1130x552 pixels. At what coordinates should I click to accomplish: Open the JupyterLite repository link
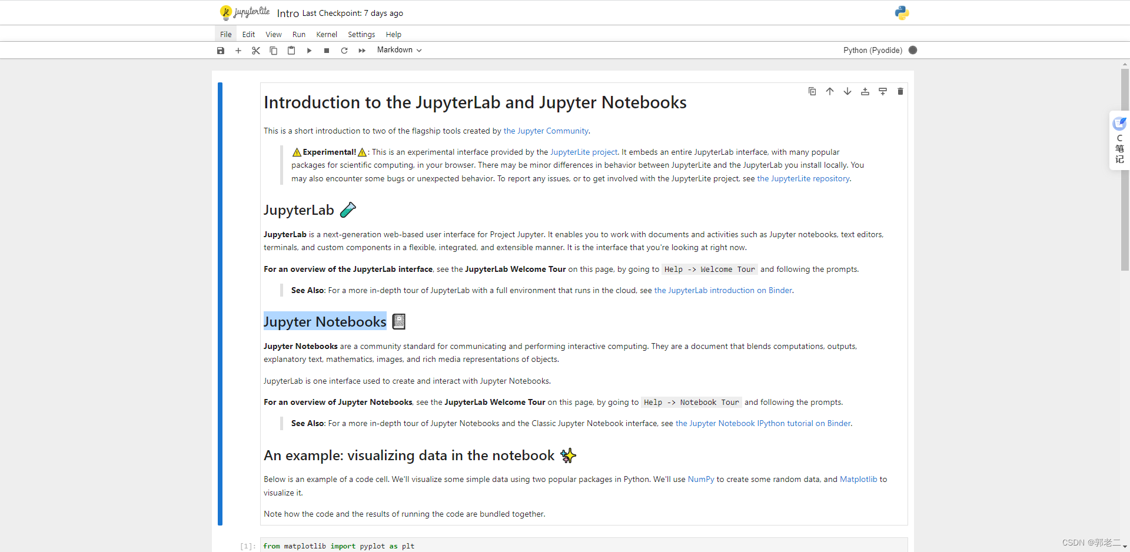[x=803, y=178]
